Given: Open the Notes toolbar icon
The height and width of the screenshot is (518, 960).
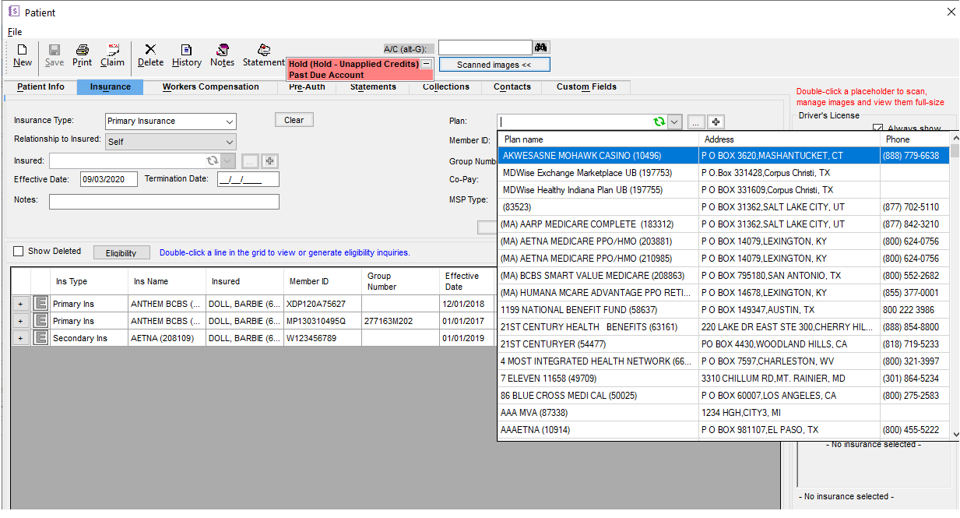Looking at the screenshot, I should click(223, 55).
